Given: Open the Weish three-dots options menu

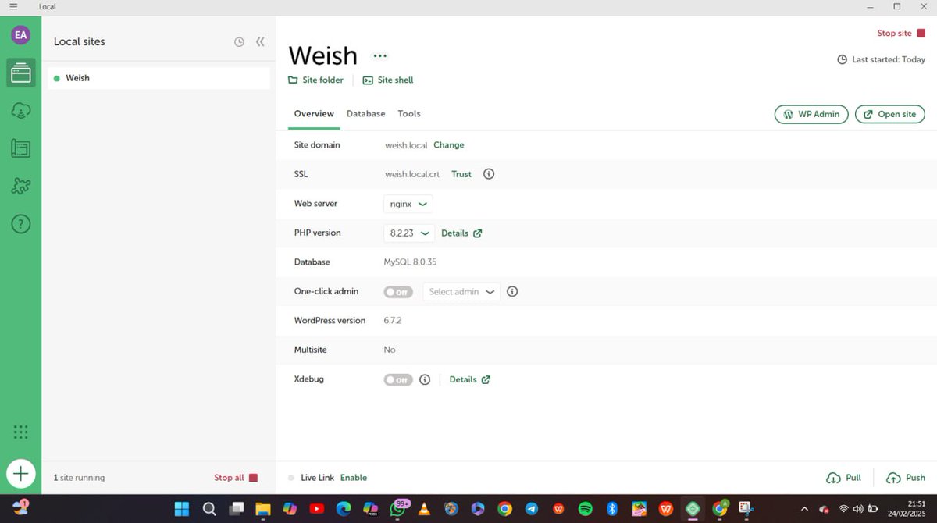Looking at the screenshot, I should pos(379,56).
